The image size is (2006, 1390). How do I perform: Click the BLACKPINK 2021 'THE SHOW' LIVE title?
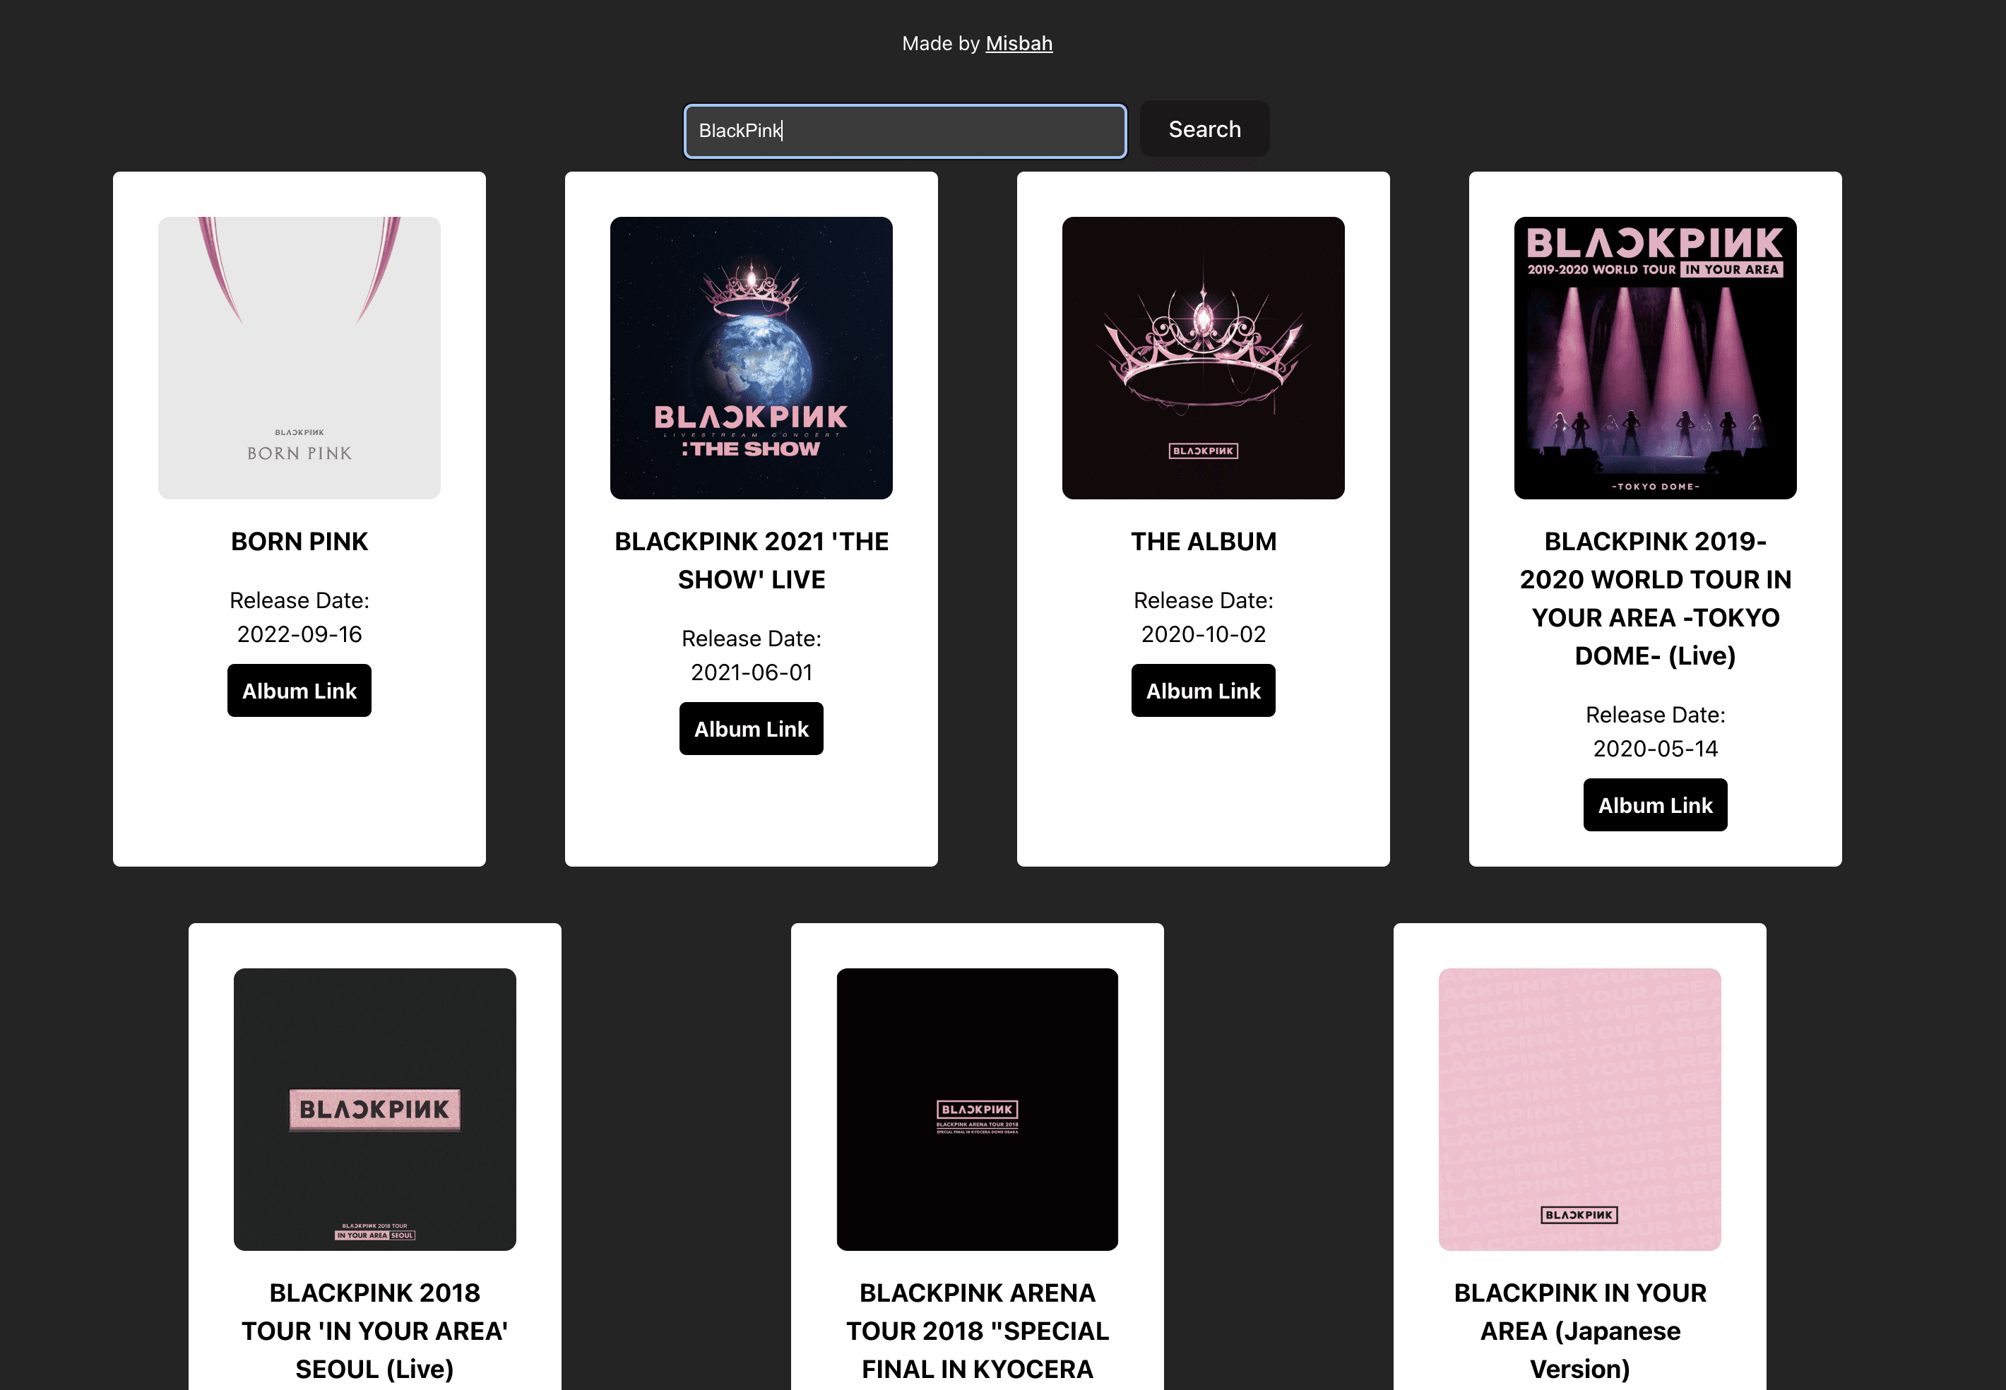[751, 560]
